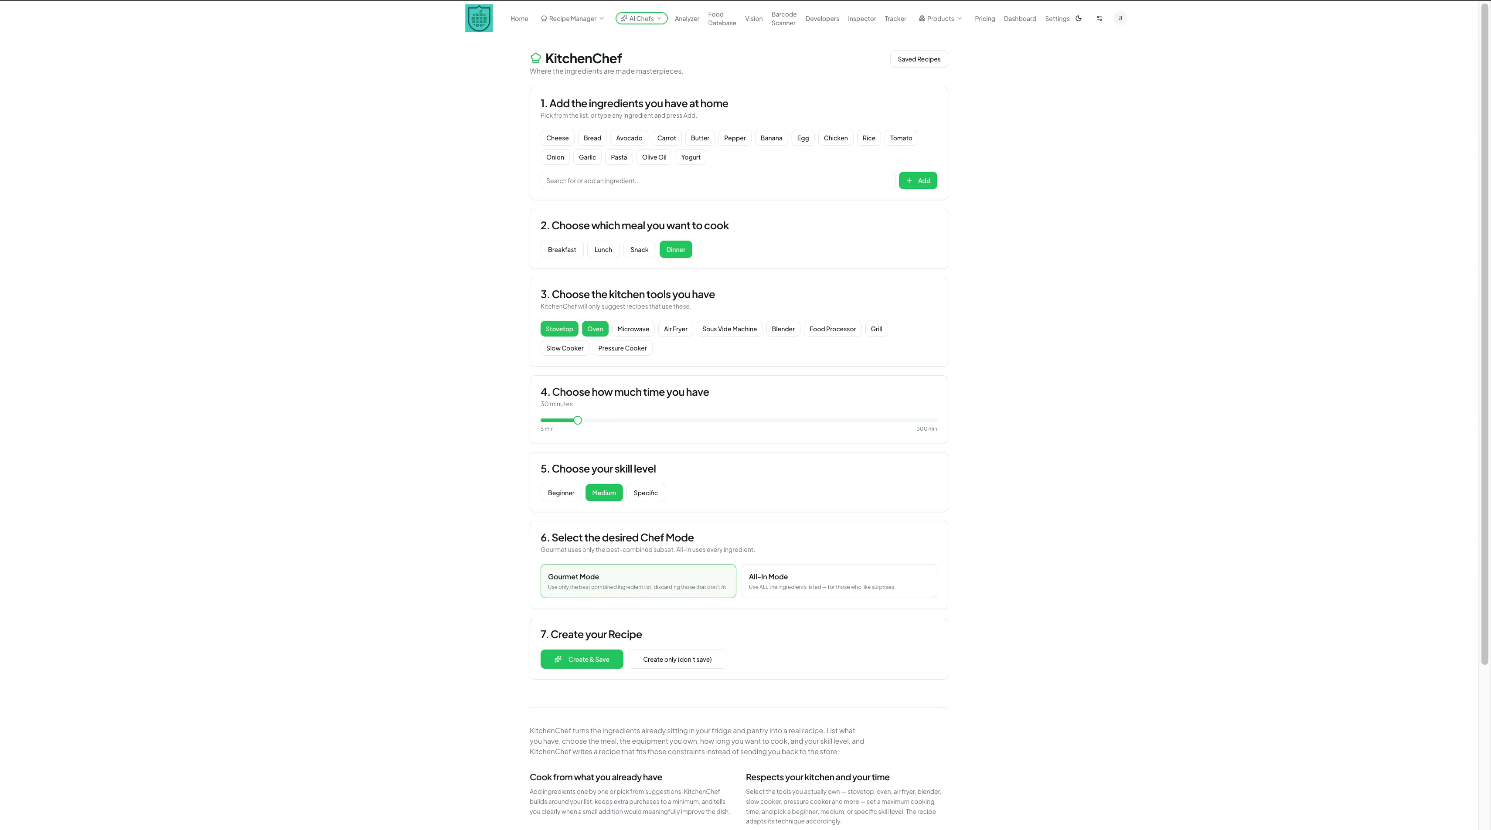The width and height of the screenshot is (1491, 830).
Task: Open Saved Recipes
Action: coord(919,59)
